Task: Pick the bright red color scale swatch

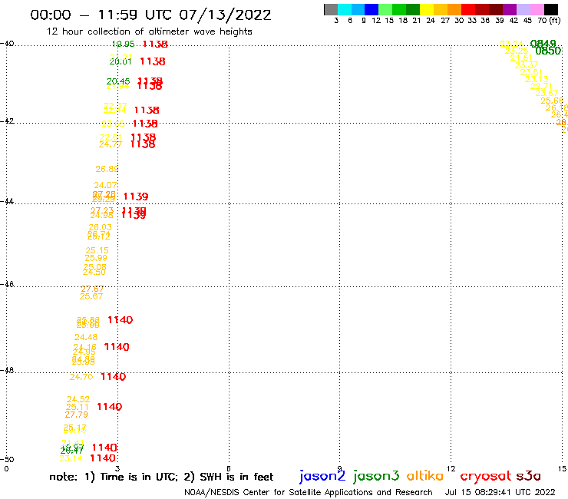Action: tap(467, 9)
